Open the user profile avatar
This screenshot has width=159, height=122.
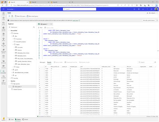[156, 9]
